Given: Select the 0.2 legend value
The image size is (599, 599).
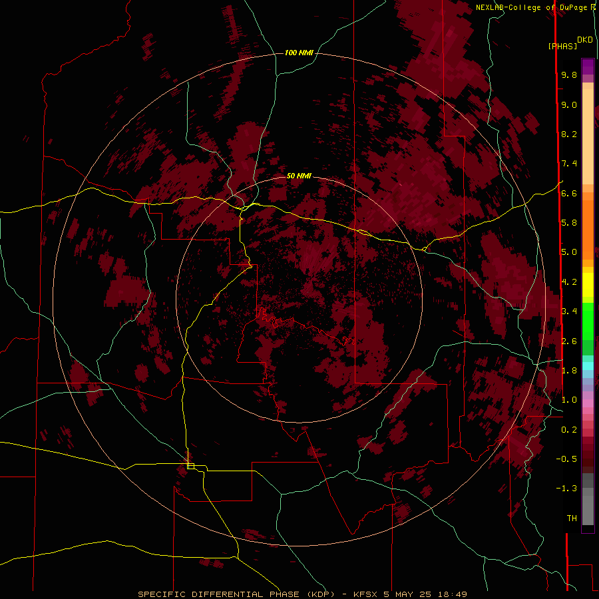Looking at the screenshot, I should pyautogui.click(x=569, y=430).
